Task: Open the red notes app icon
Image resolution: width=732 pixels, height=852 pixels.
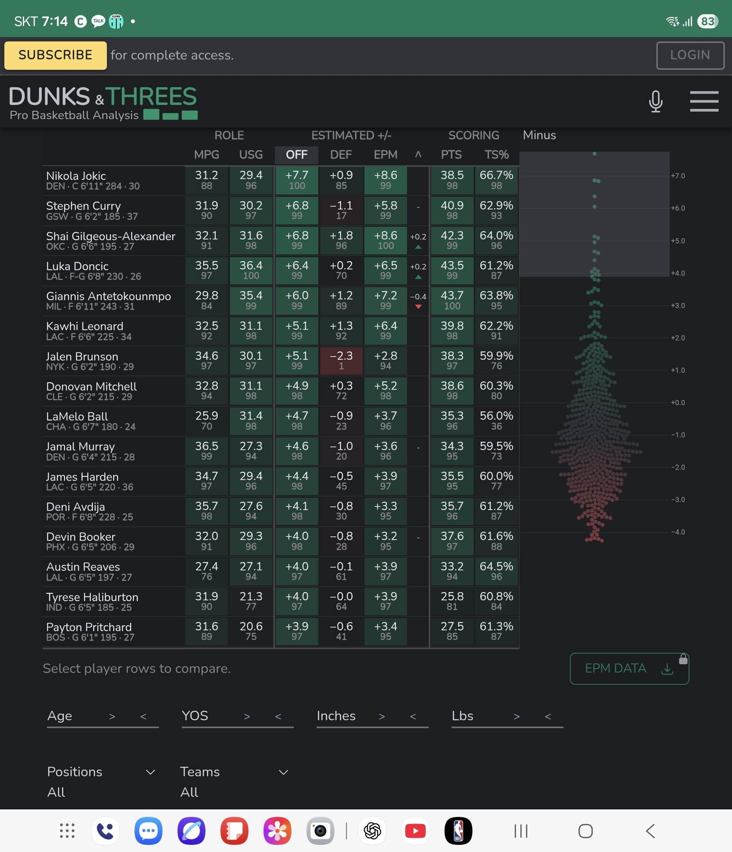Action: [x=234, y=831]
